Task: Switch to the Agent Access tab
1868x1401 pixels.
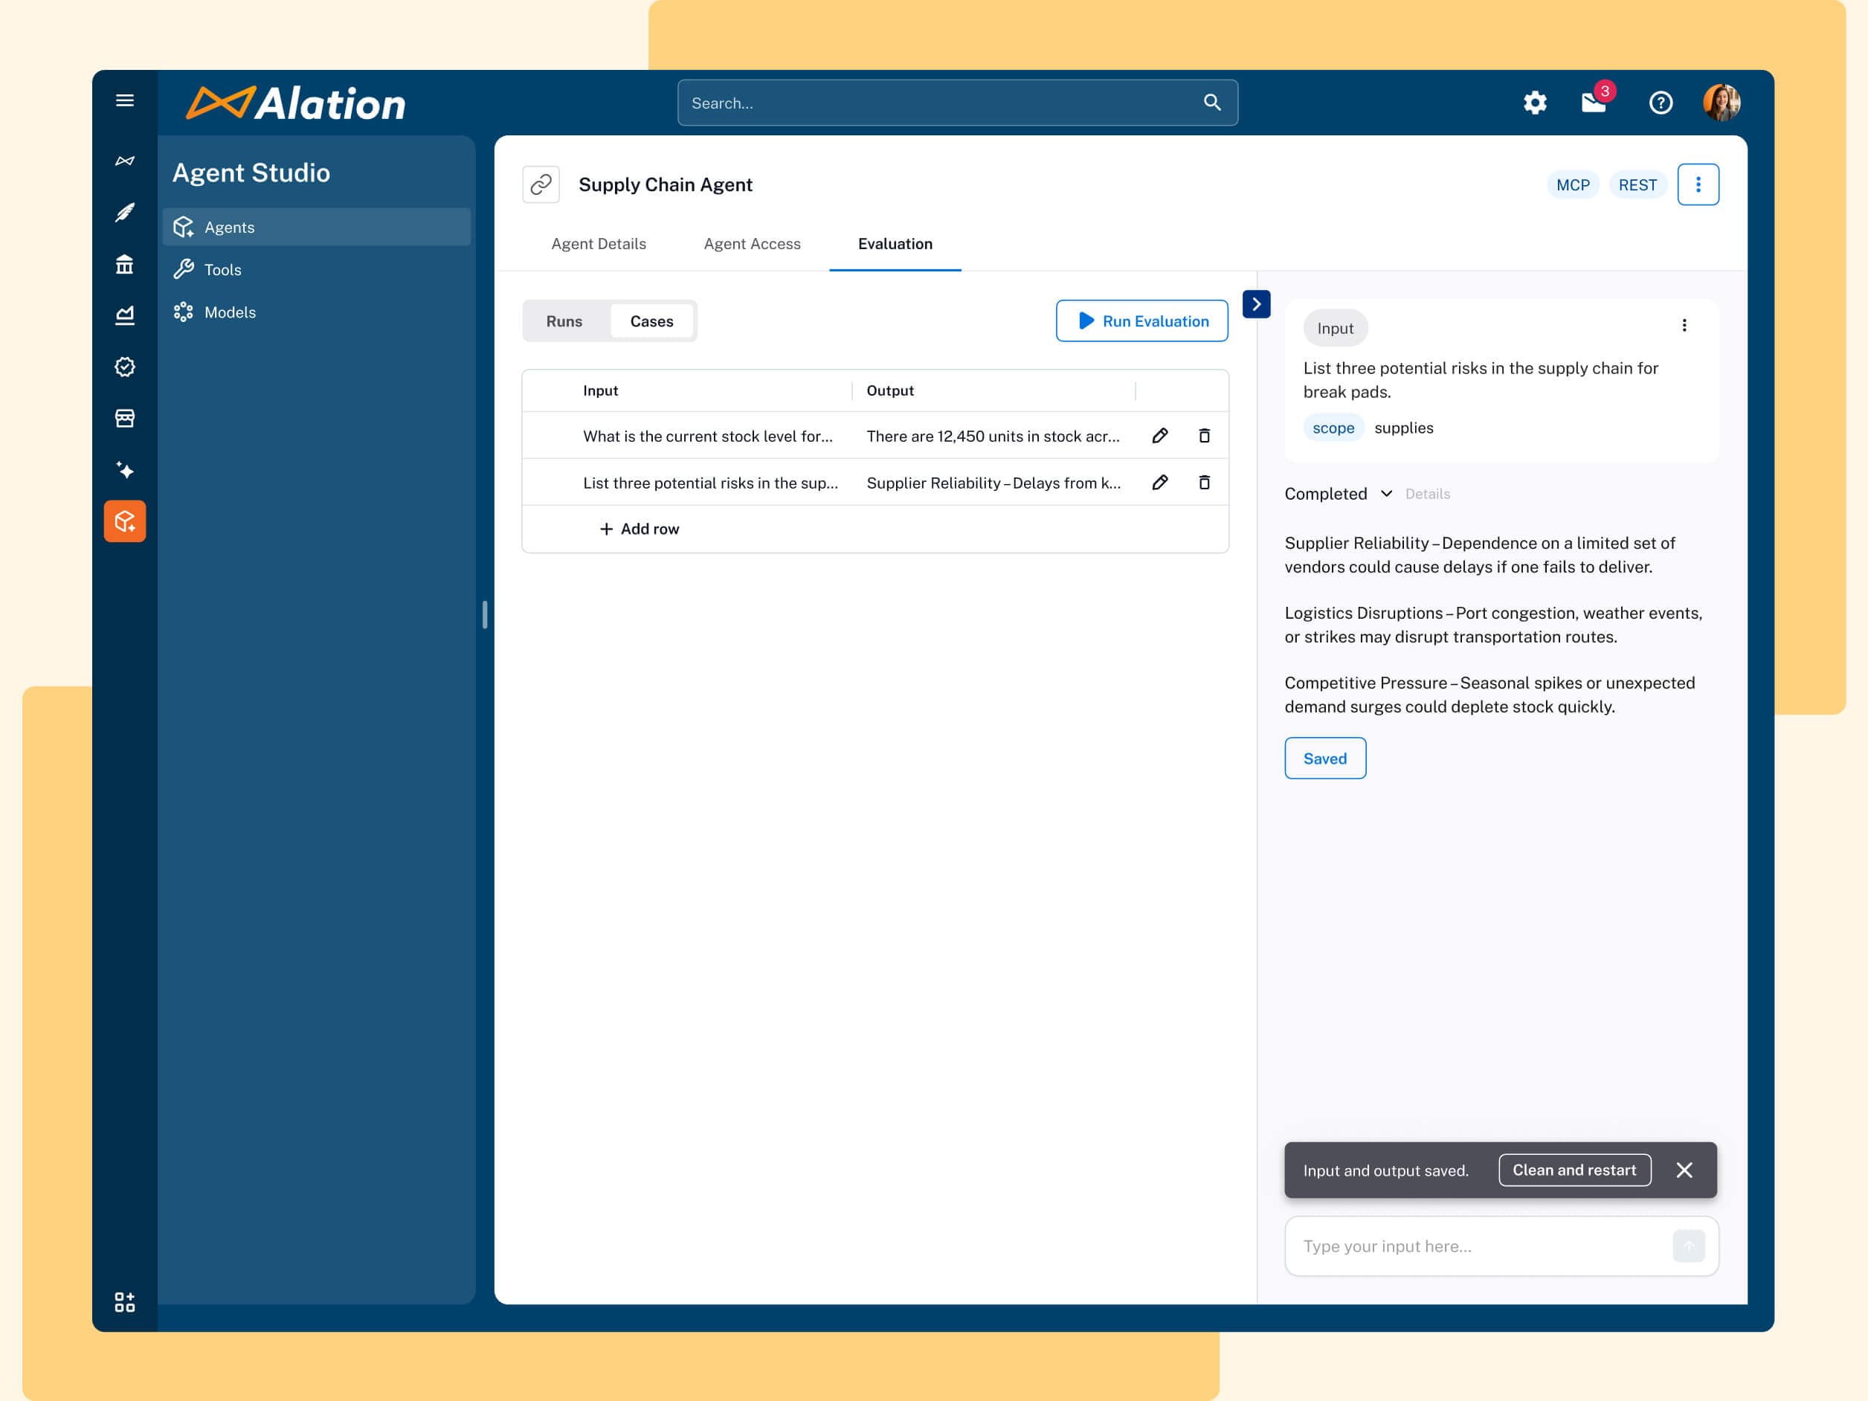Action: click(752, 243)
